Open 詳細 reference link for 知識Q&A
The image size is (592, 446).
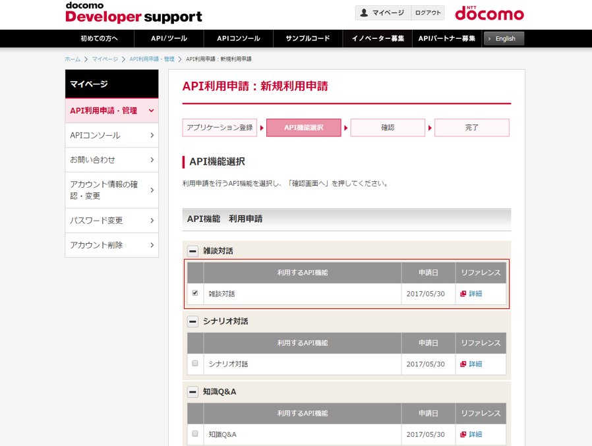click(x=475, y=435)
